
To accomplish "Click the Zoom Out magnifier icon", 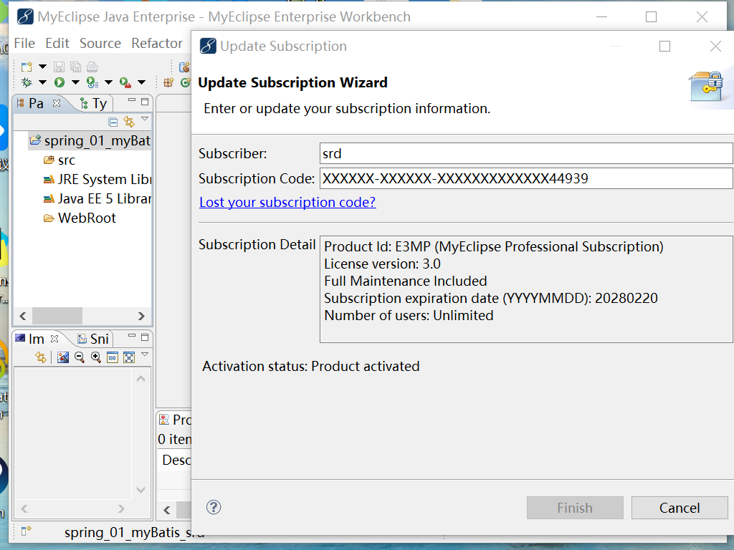I will 80,358.
